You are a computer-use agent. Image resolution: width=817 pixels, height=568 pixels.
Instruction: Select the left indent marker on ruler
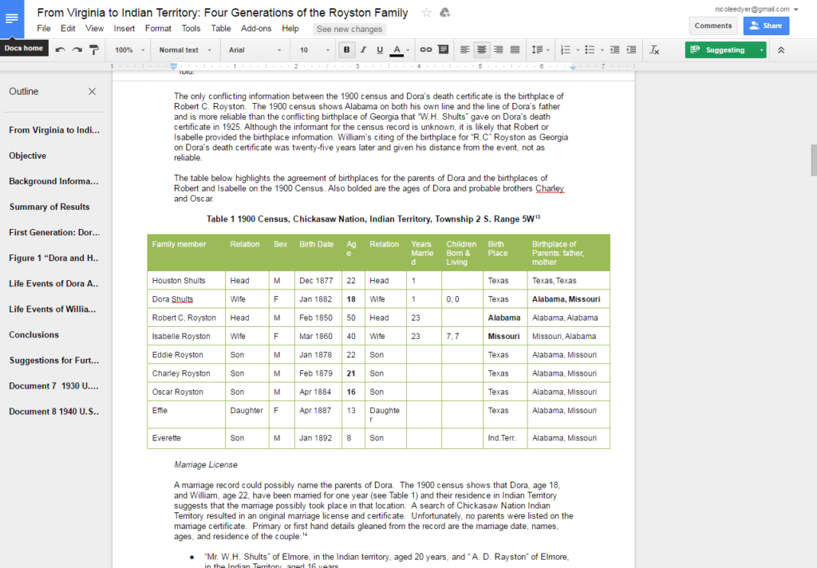click(x=173, y=67)
